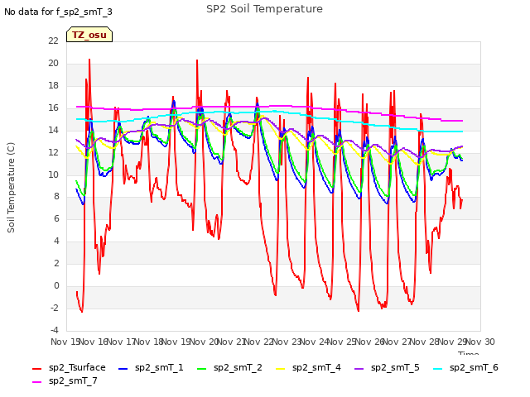Click the Time x-axis label
This screenshot has width=530, height=397.
point(469,353)
